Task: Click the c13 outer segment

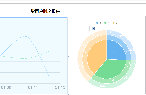Action: pos(96,35)
